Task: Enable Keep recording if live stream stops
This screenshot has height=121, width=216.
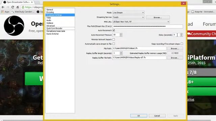Action: [182, 44]
